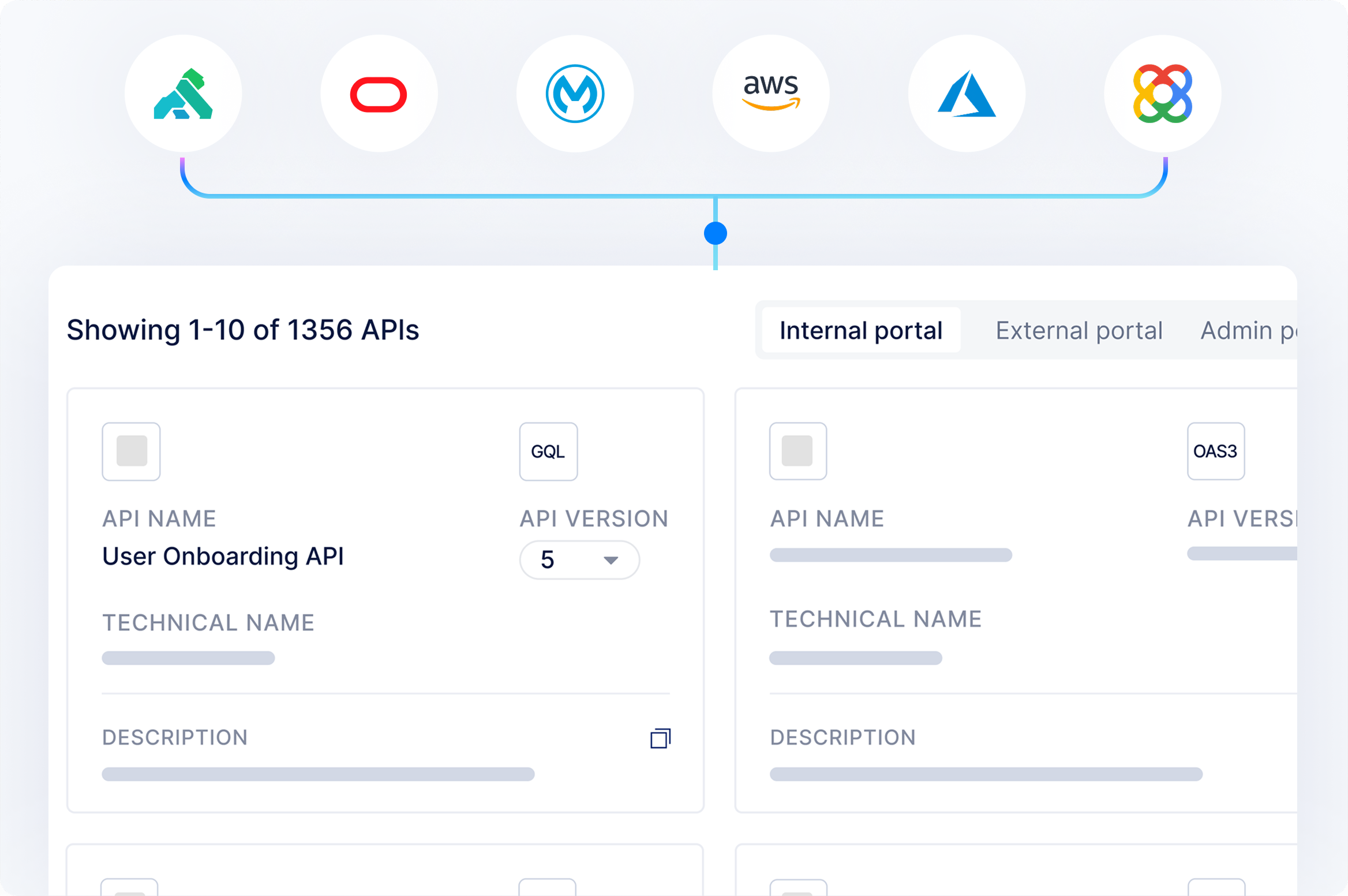Click the GQL type badge
This screenshot has height=896, width=1348.
(x=548, y=451)
